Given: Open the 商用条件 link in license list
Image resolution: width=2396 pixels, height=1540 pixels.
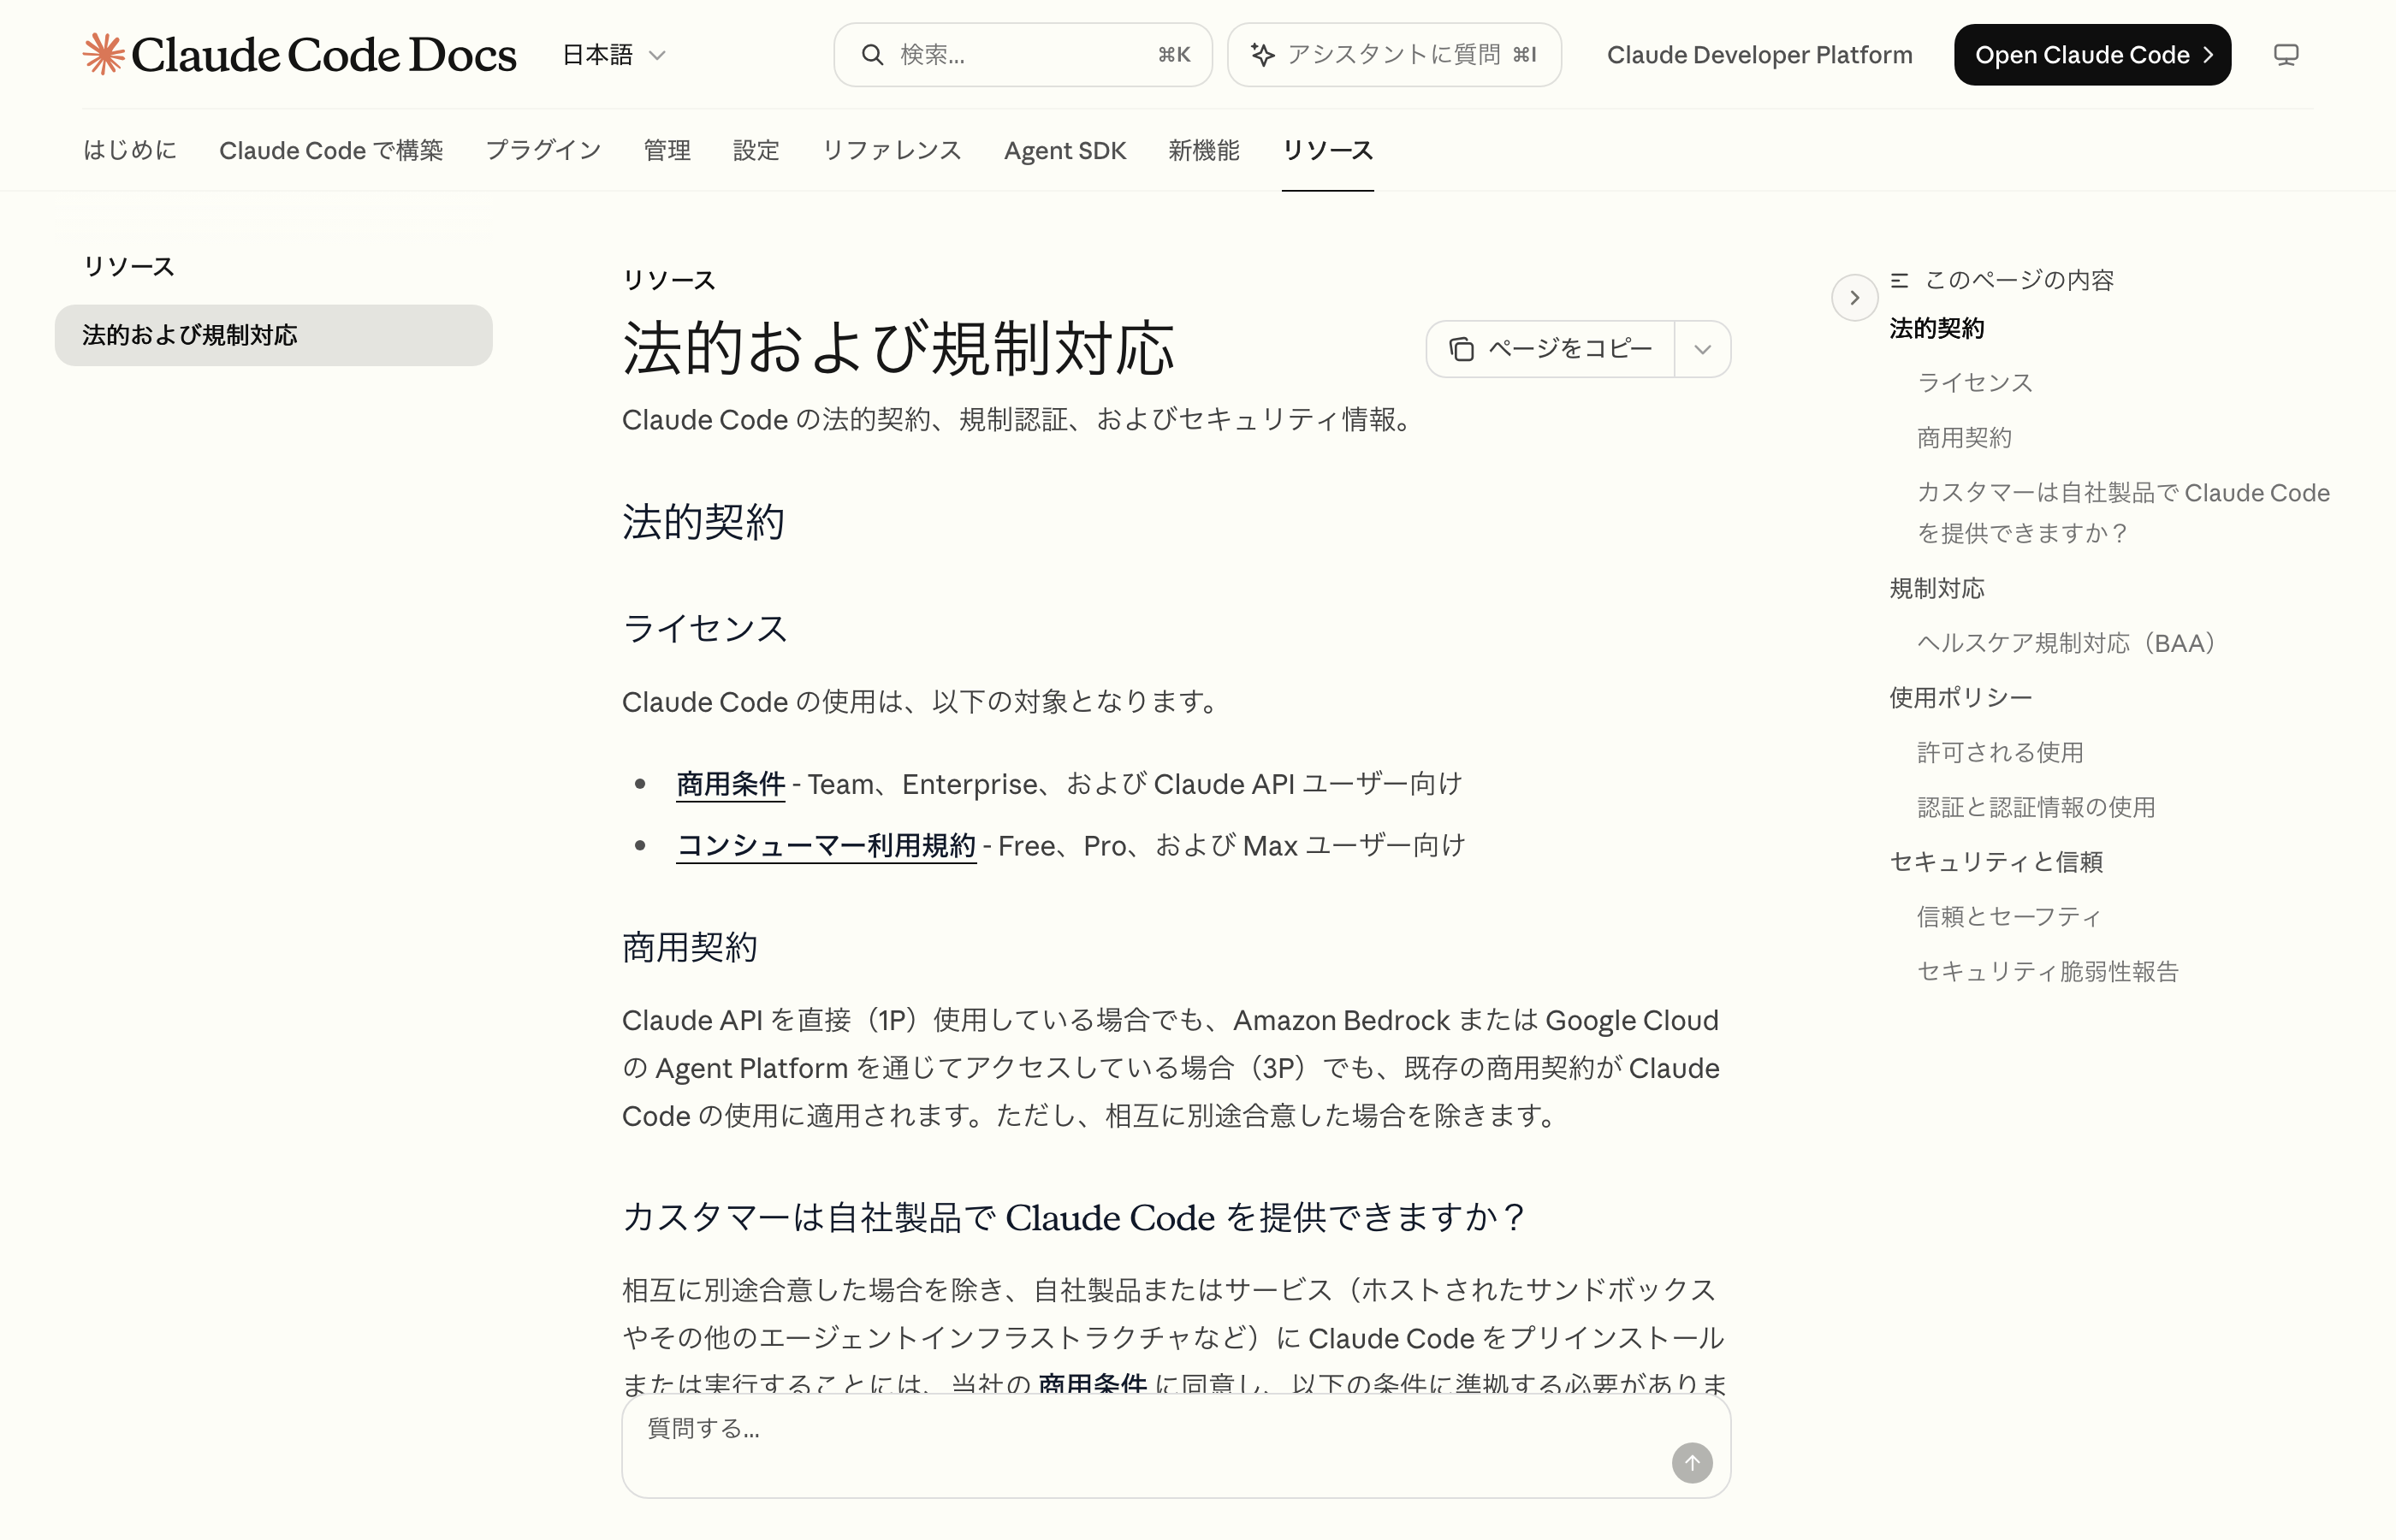Looking at the screenshot, I should (x=731, y=784).
